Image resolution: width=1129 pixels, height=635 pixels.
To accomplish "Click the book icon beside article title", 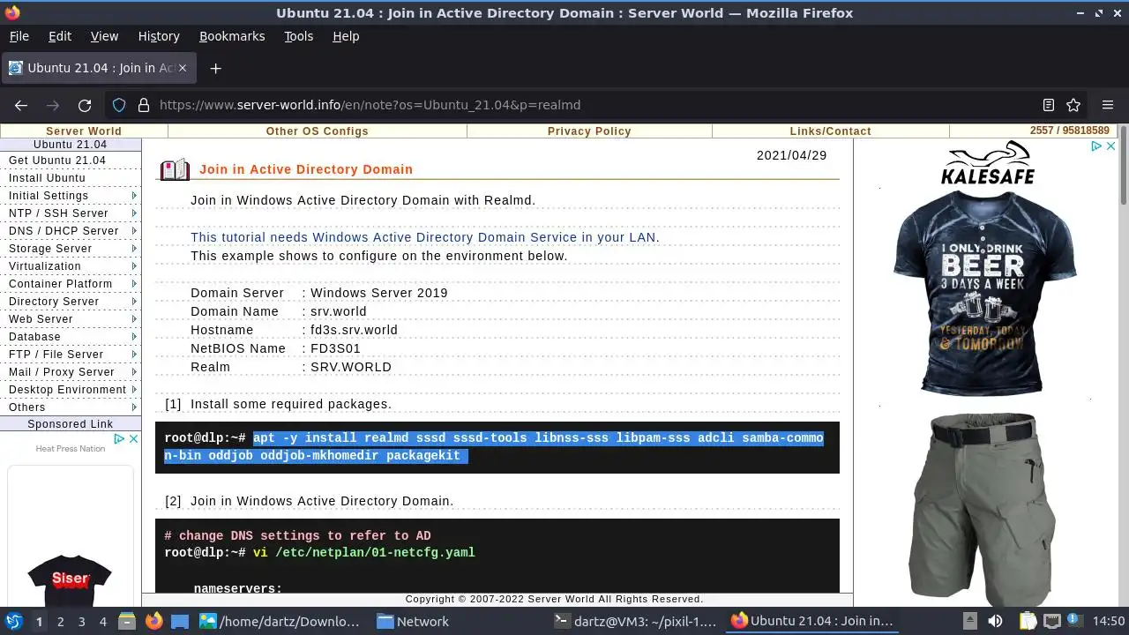I will click(175, 169).
